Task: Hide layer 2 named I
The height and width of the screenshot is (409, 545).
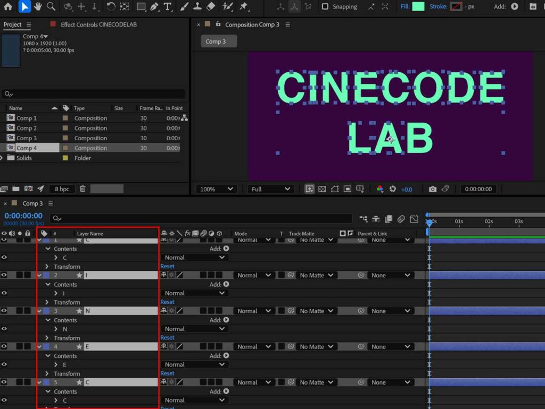Action: pyautogui.click(x=4, y=275)
